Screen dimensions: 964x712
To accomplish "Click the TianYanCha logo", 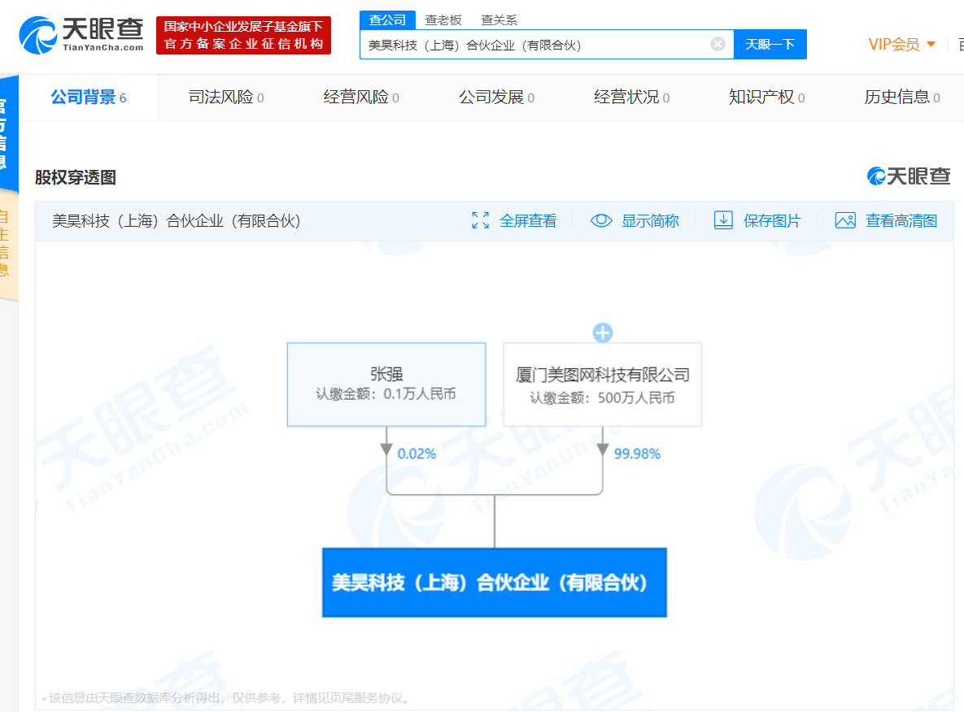I will point(81,35).
